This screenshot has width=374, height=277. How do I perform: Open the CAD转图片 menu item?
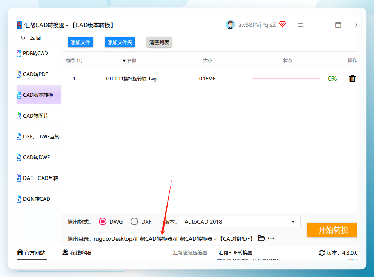(x=38, y=116)
